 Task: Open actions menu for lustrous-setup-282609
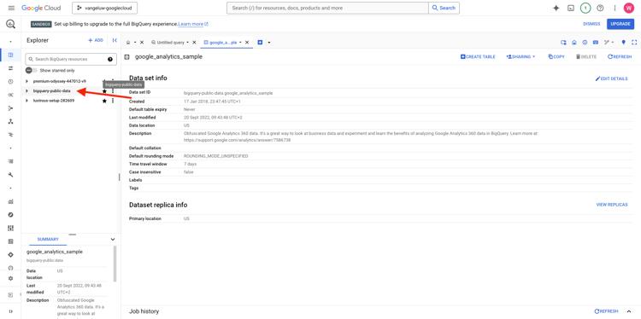coord(113,101)
